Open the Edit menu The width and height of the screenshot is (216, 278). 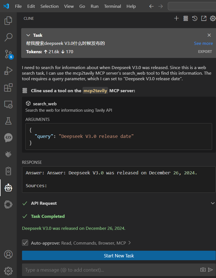pyautogui.click(x=31, y=6)
